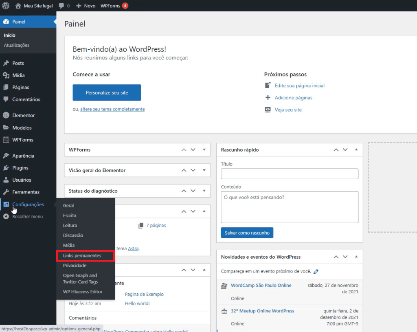Screen dimensions: 417x332
Task: Open 32º Meetup Online WordPress link
Action: 263,311
